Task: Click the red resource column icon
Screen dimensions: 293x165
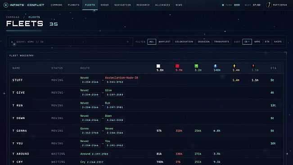Action: pyautogui.click(x=177, y=66)
